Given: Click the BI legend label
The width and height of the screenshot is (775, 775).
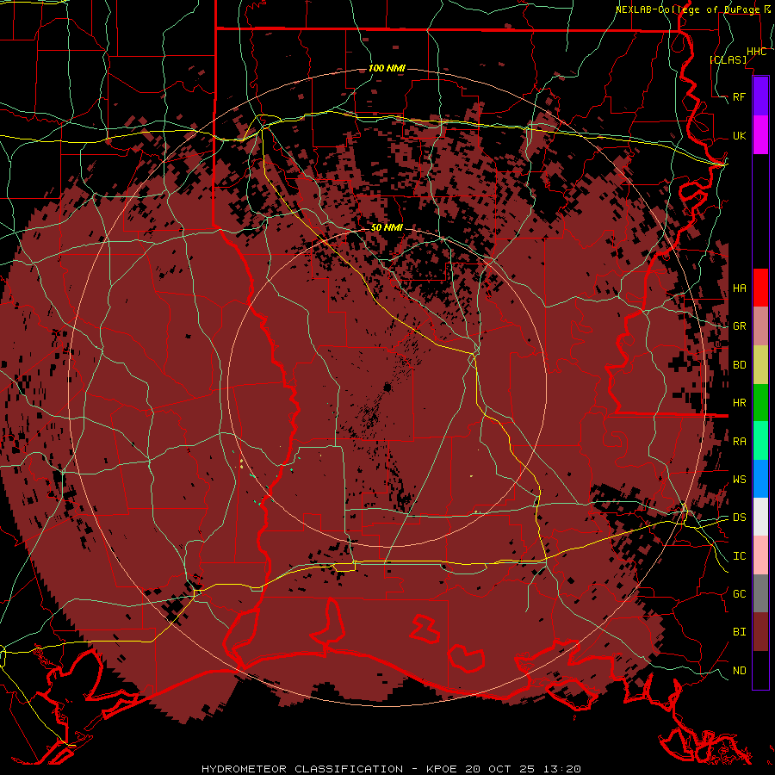Looking at the screenshot, I should 739,632.
